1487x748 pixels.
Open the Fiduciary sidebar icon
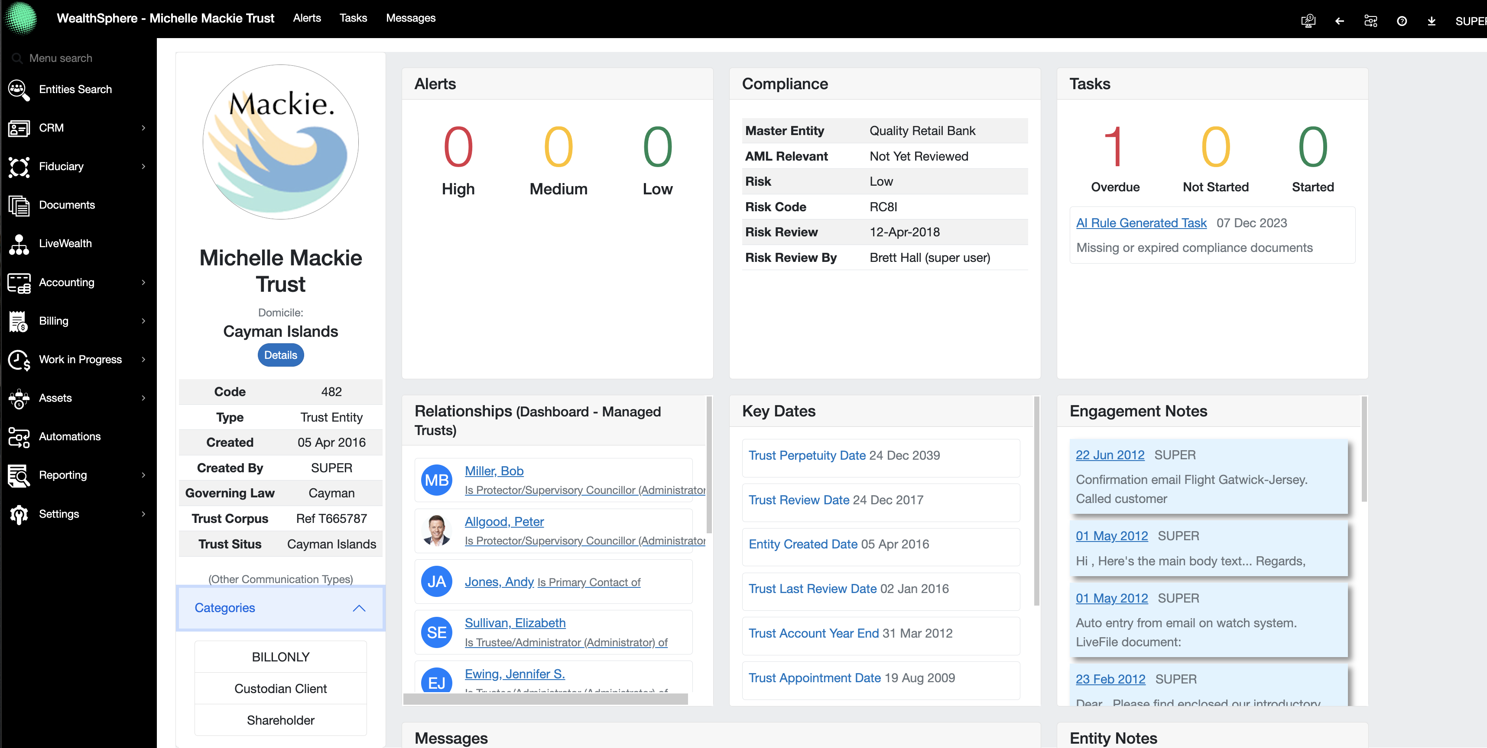click(x=19, y=167)
